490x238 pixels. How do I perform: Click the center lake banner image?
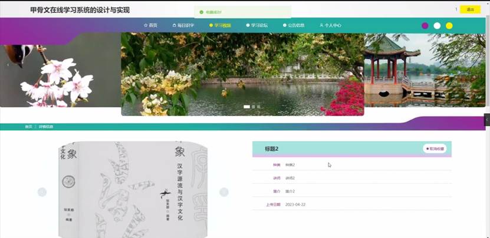coord(242,74)
